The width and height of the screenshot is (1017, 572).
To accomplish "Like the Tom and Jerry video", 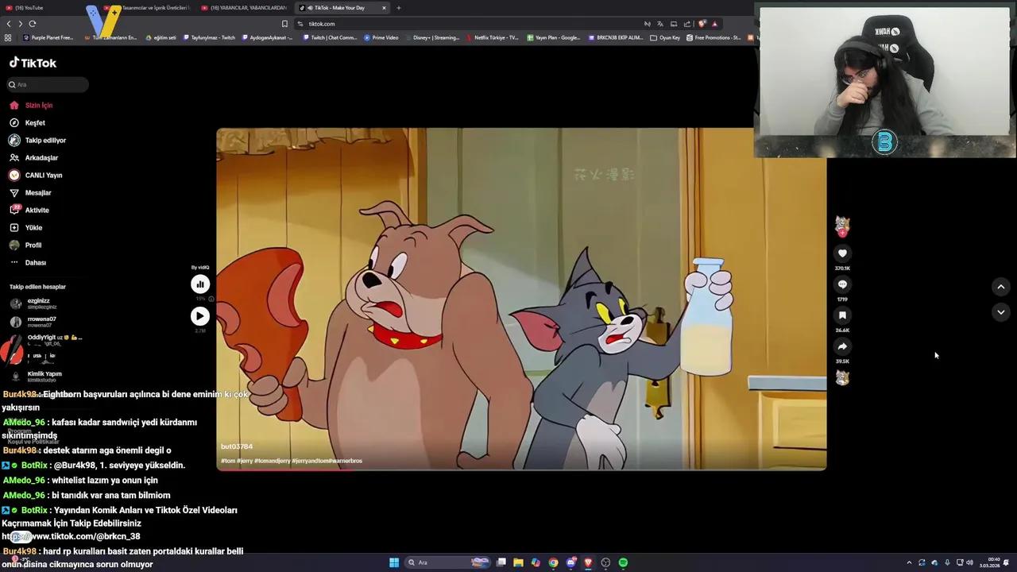I will pos(842,253).
